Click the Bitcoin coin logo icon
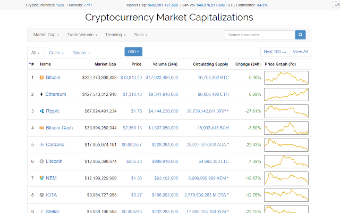 pos(41,78)
